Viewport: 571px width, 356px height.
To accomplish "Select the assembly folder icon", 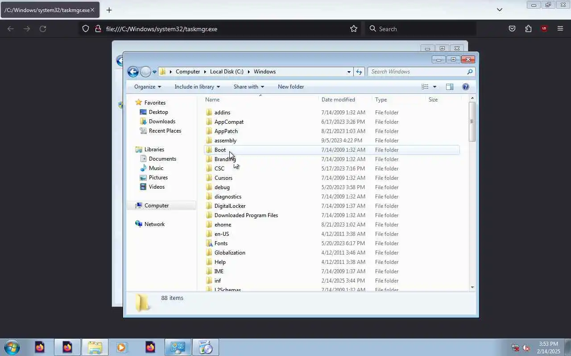I will (x=209, y=141).
